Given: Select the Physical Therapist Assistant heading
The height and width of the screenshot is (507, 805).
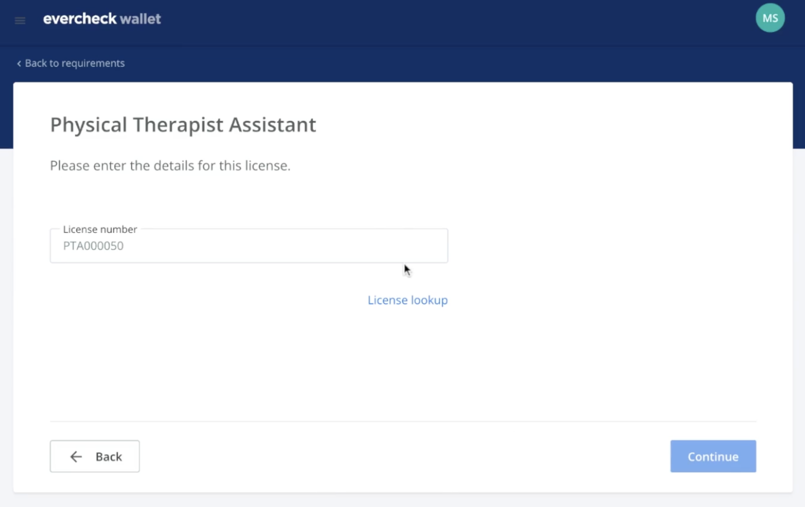Looking at the screenshot, I should [183, 125].
